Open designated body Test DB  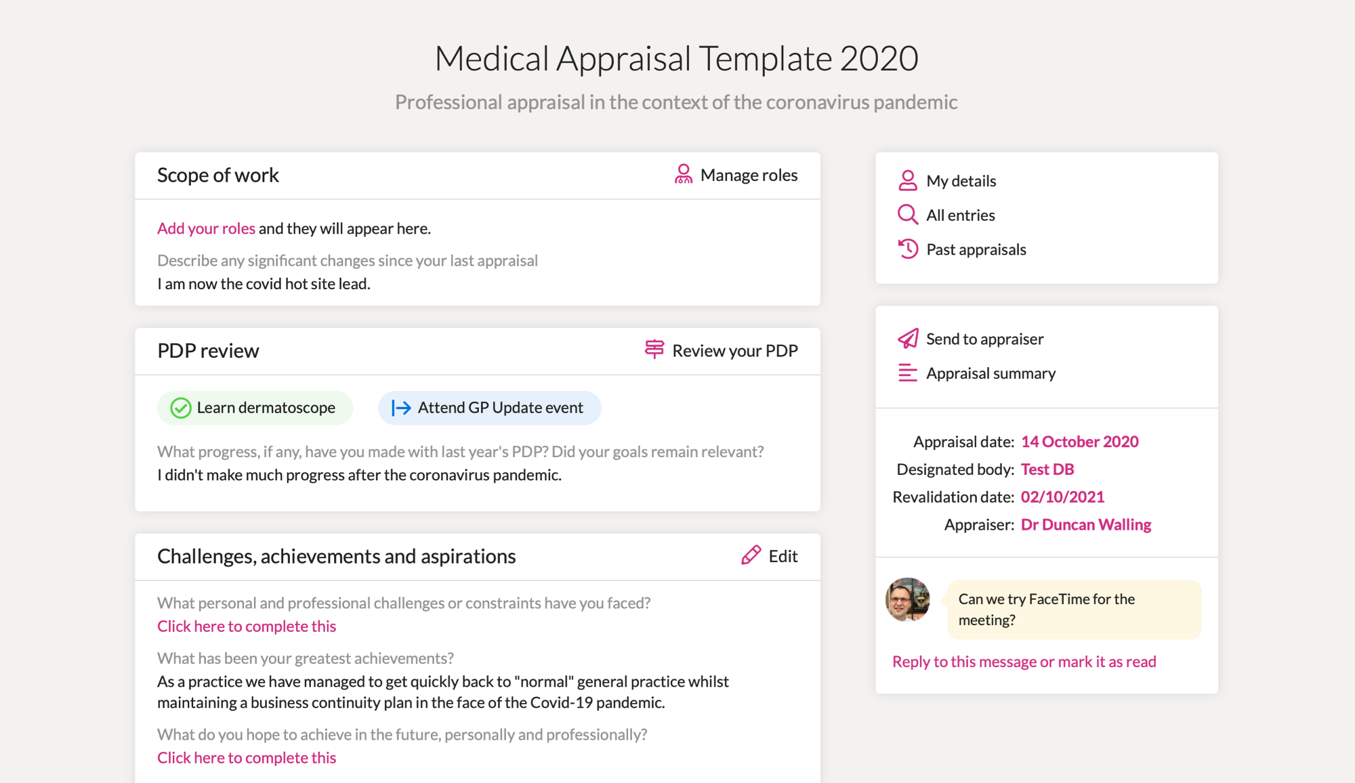1047,469
